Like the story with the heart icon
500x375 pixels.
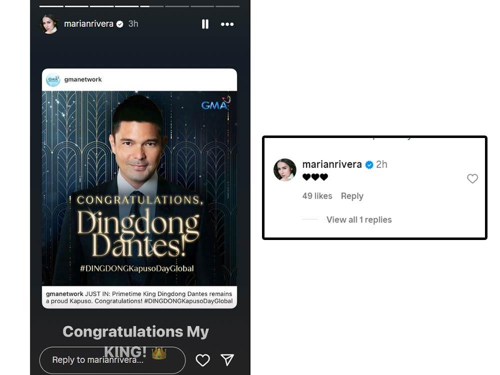coord(202,360)
